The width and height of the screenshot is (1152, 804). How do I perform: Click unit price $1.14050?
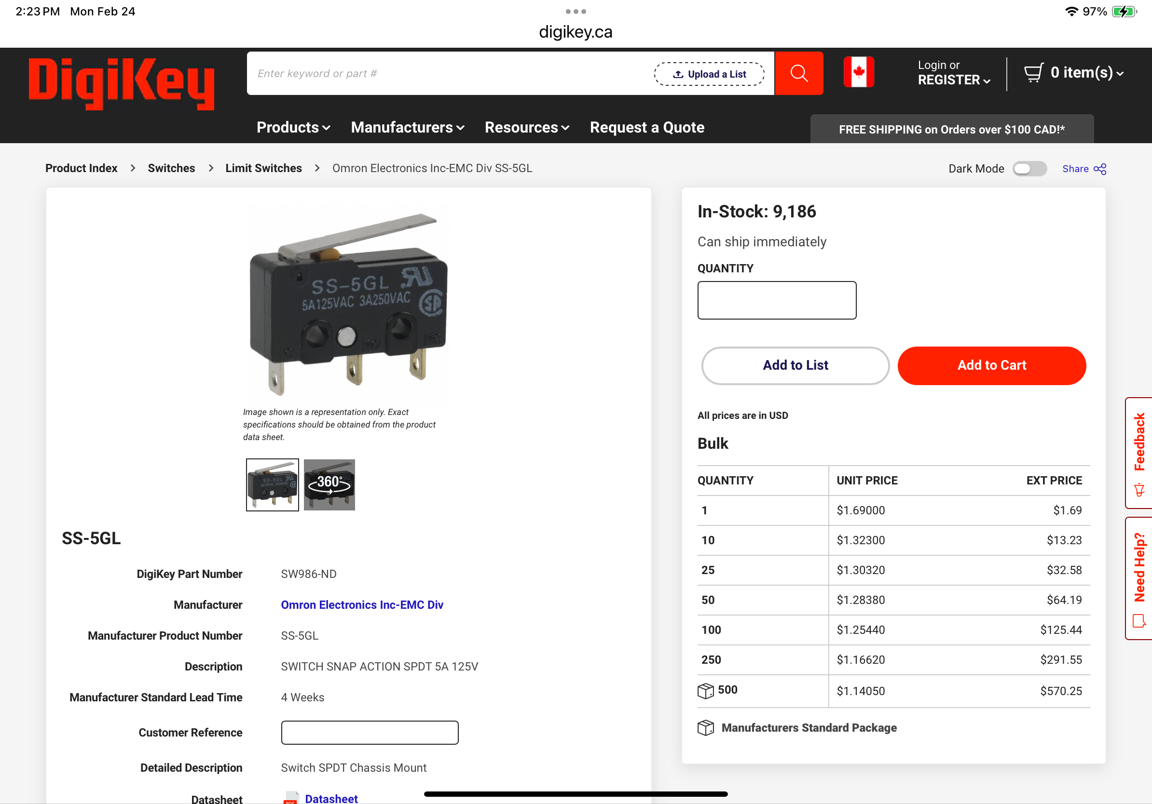click(861, 691)
